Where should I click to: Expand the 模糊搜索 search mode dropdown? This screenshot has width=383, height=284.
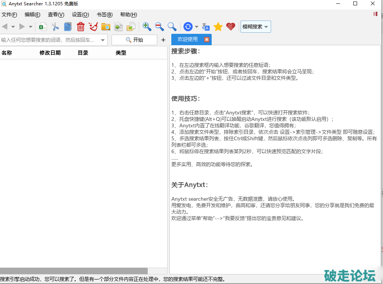[x=255, y=27]
